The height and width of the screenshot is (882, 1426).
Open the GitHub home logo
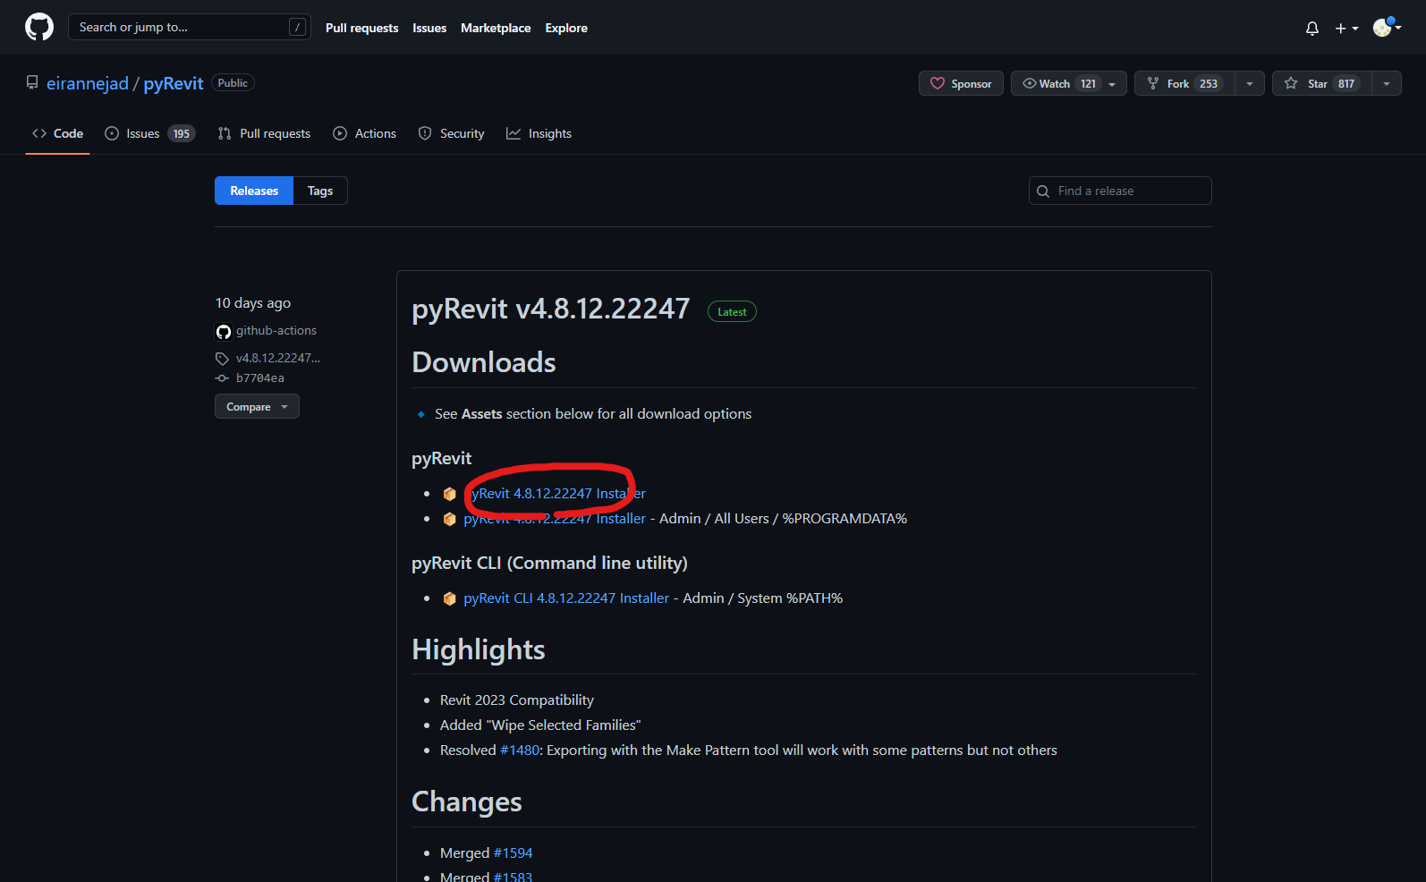coord(39,27)
